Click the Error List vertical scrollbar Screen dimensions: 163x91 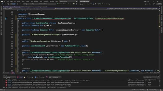coord(160,82)
